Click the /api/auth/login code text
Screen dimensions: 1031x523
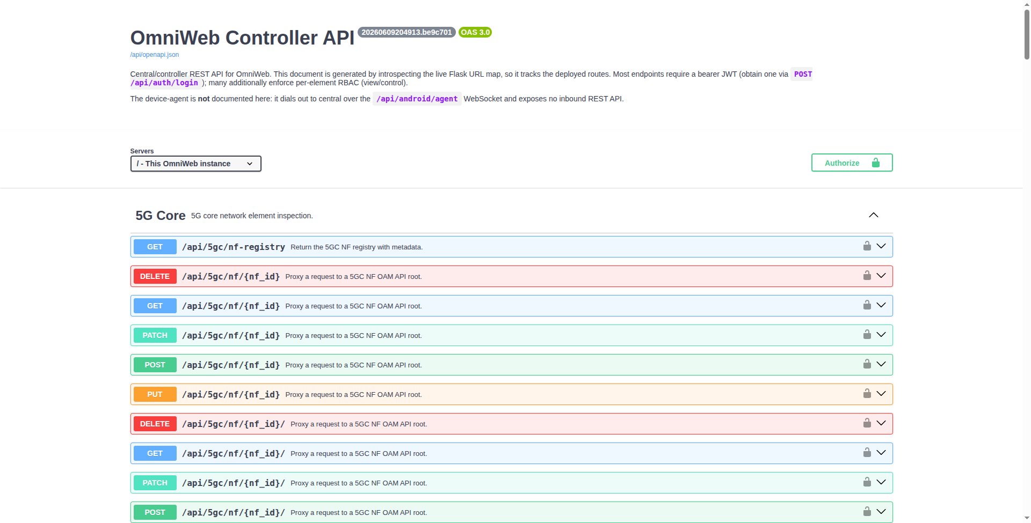[x=164, y=83]
